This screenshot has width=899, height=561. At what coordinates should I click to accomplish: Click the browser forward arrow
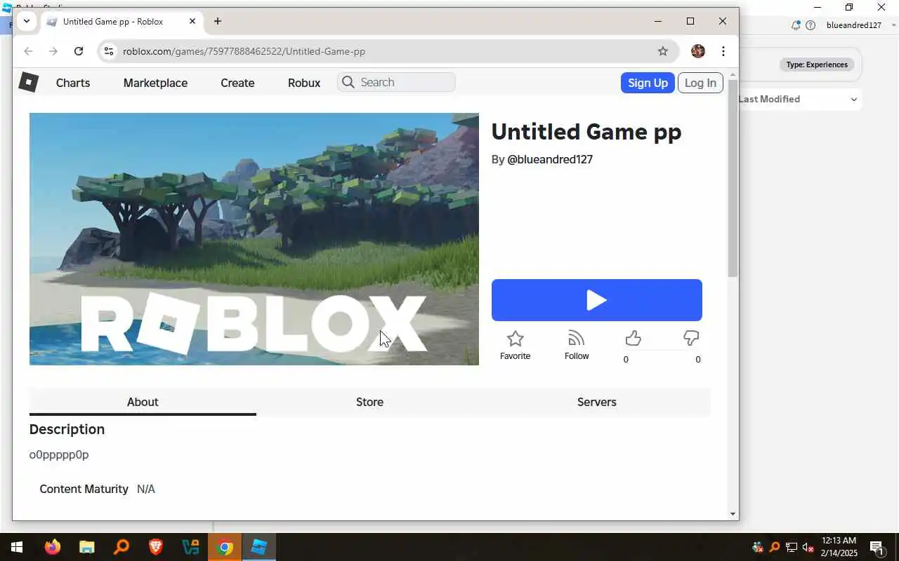click(x=53, y=51)
